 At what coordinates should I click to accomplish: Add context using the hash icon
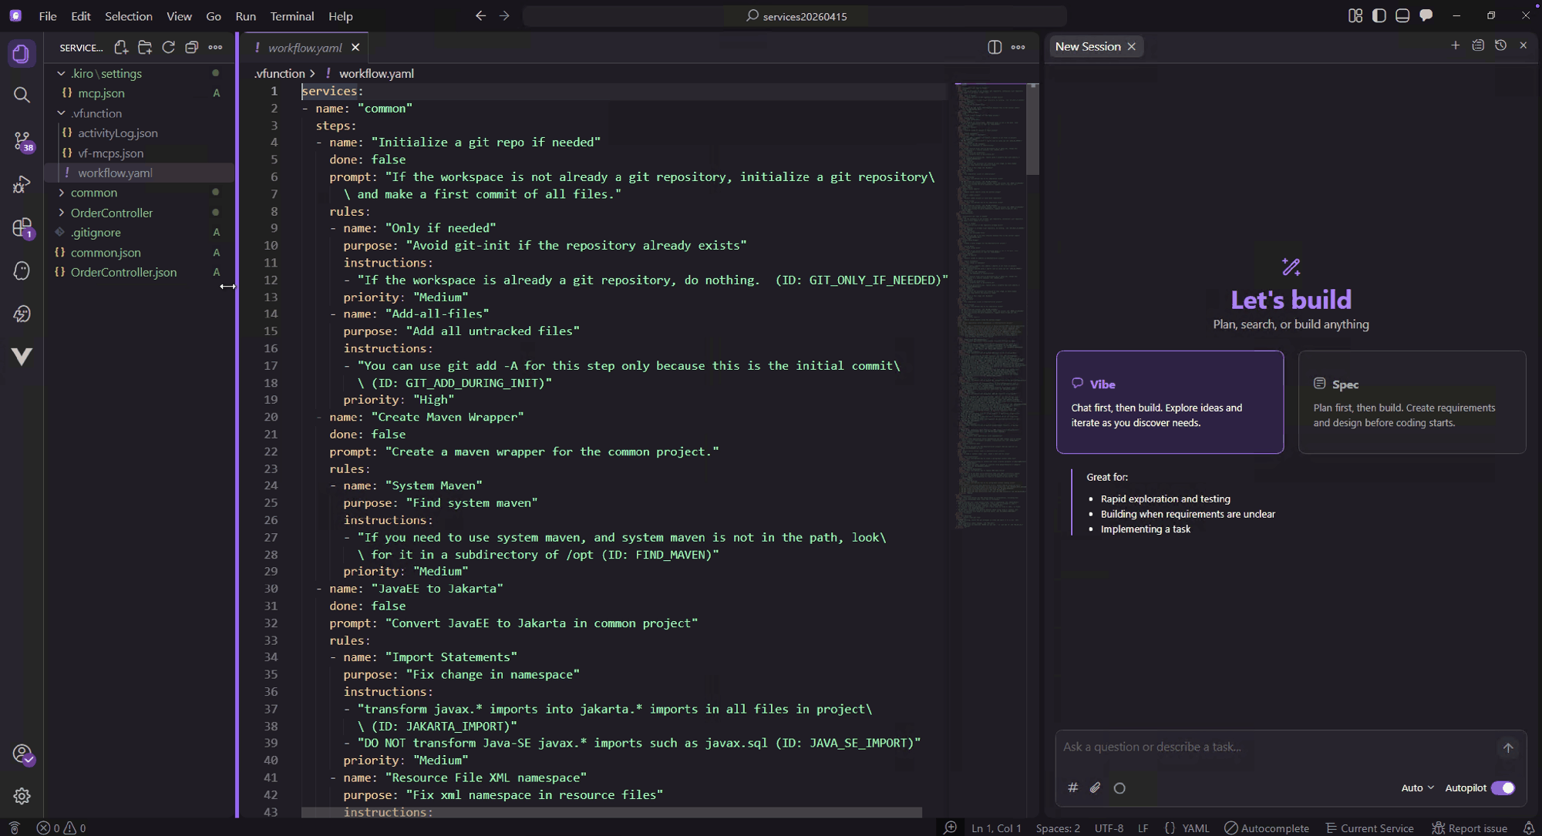[x=1072, y=787]
